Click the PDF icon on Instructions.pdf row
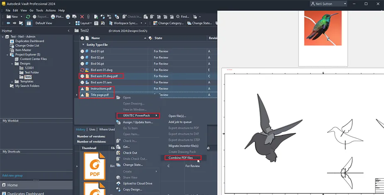384x195 pixels. click(x=87, y=89)
